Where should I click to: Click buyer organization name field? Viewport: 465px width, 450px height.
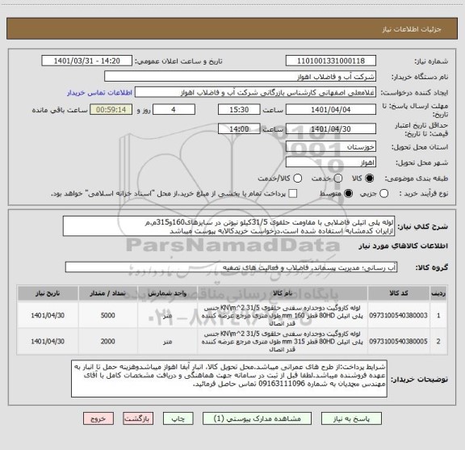[x=241, y=77]
